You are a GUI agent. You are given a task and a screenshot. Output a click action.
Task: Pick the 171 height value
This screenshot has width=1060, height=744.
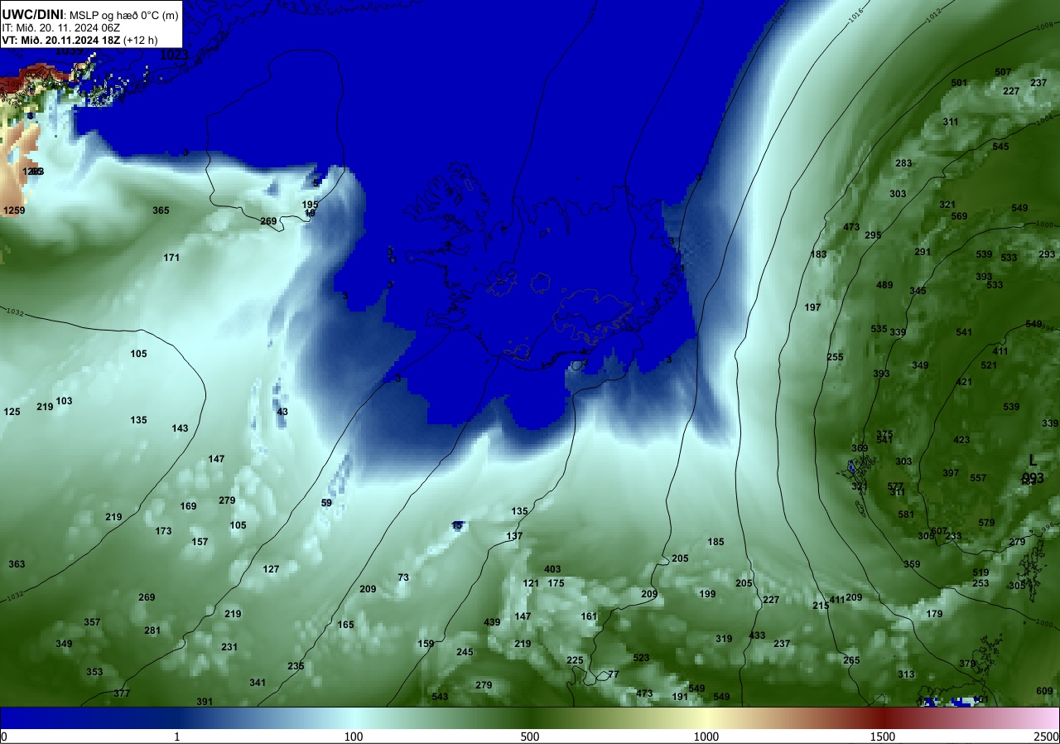click(x=171, y=258)
